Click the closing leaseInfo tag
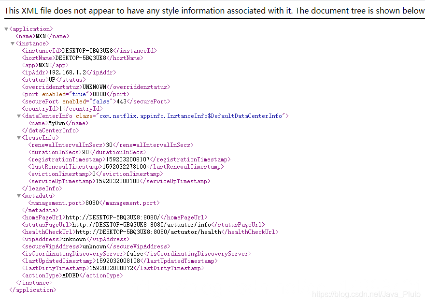 42,188
